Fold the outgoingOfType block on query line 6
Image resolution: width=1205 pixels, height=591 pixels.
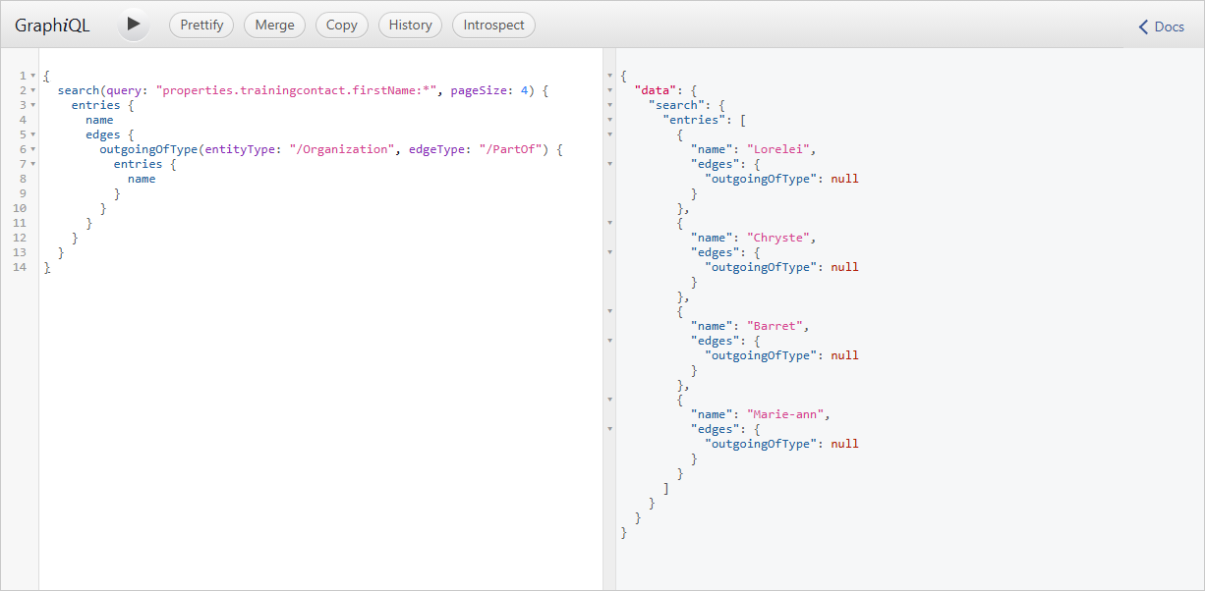click(x=33, y=149)
